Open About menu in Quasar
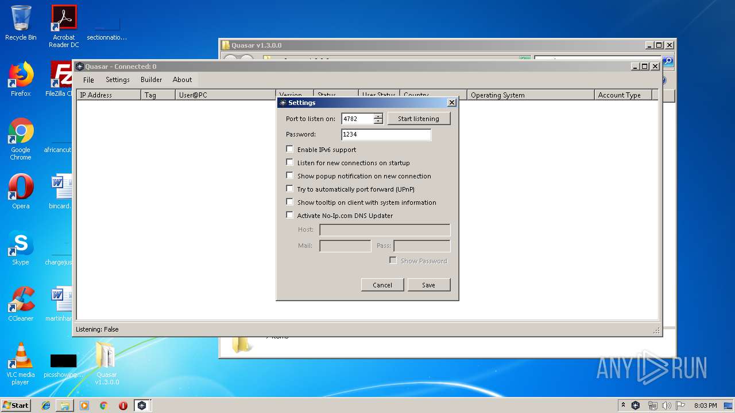This screenshot has height=413, width=735. (x=182, y=80)
